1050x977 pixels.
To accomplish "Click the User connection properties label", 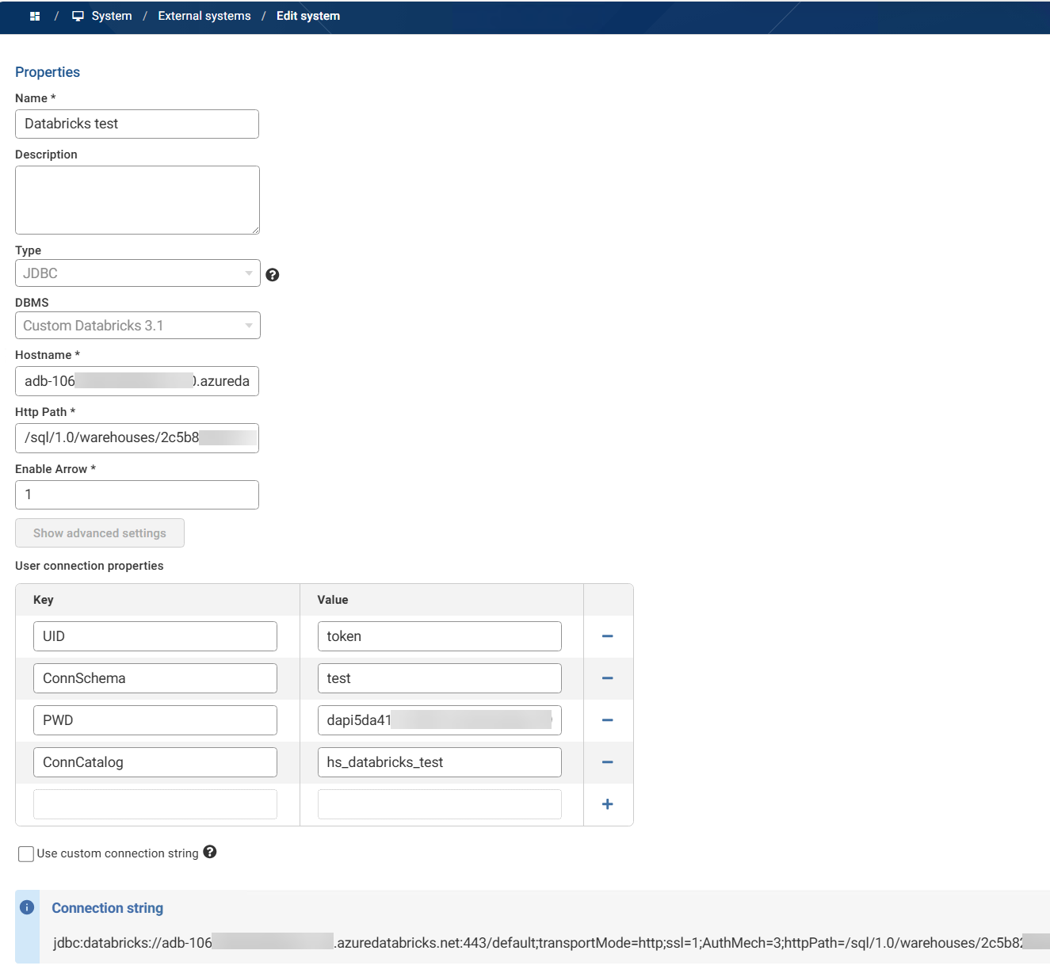I will [x=90, y=566].
